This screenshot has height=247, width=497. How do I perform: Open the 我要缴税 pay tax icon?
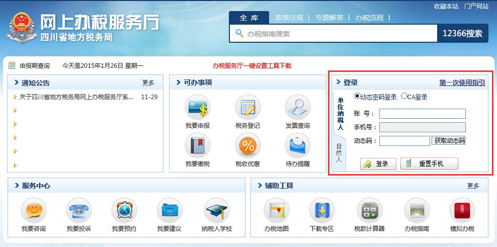coord(198,146)
